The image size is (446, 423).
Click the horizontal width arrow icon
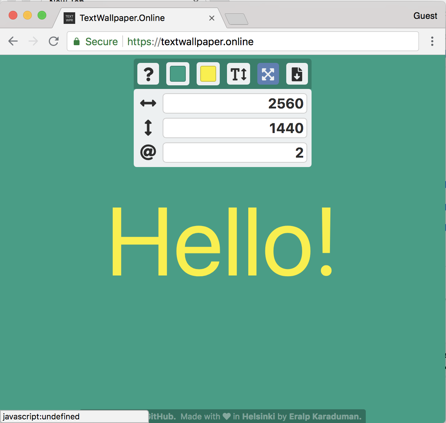[x=148, y=103]
